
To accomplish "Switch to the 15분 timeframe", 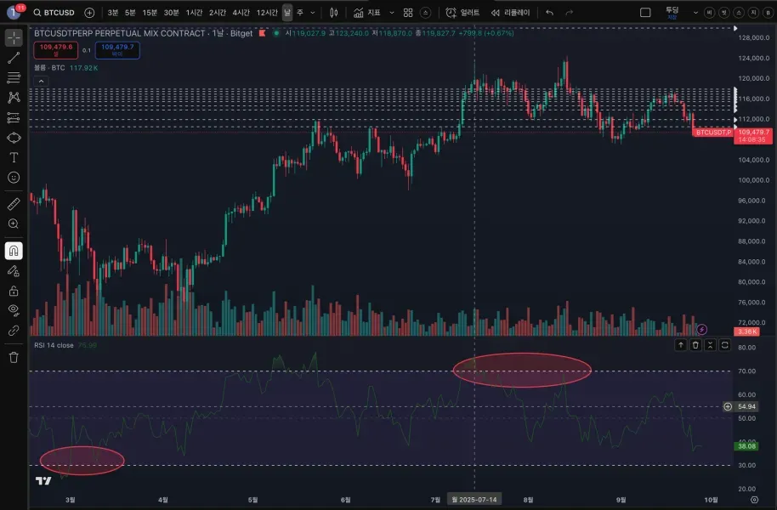I will click(150, 12).
